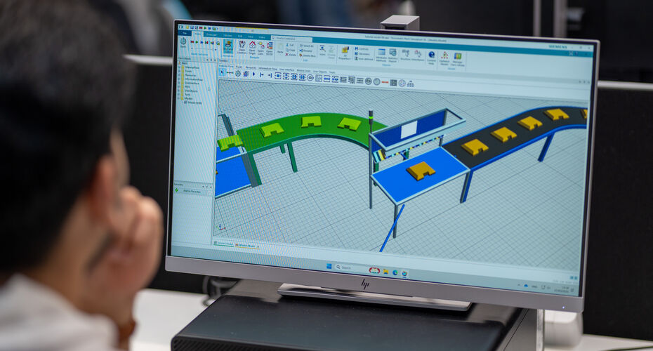Switch to the Debugger ribbon tab
Screen dimensions: 653x351
click(x=211, y=35)
